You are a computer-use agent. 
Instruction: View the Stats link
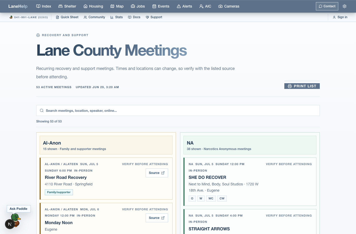(x=116, y=17)
